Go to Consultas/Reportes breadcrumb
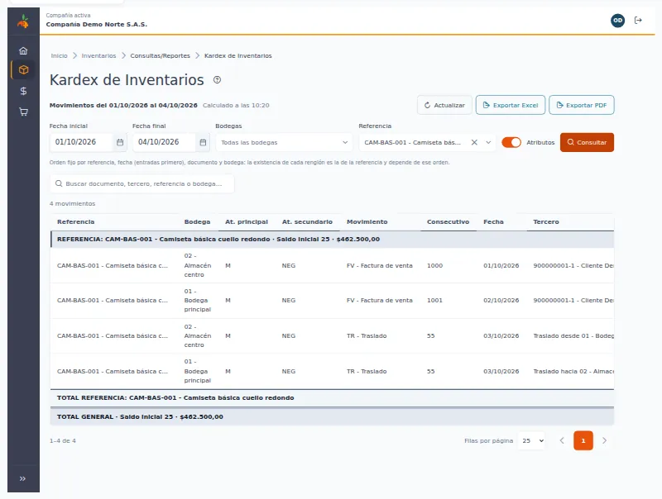The width and height of the screenshot is (662, 499). coord(160,55)
